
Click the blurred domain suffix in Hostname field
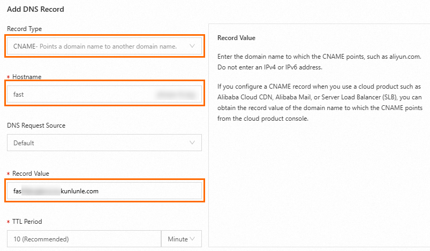click(x=176, y=95)
